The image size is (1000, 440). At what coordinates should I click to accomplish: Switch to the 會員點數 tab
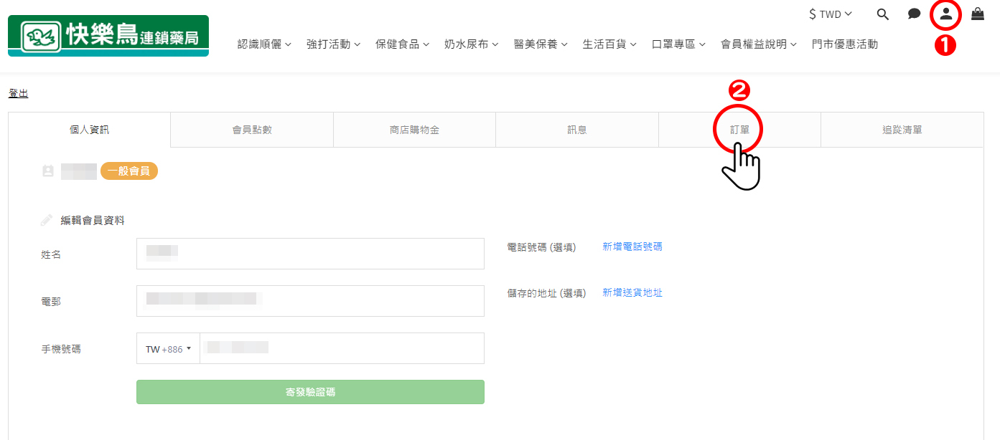(x=252, y=130)
